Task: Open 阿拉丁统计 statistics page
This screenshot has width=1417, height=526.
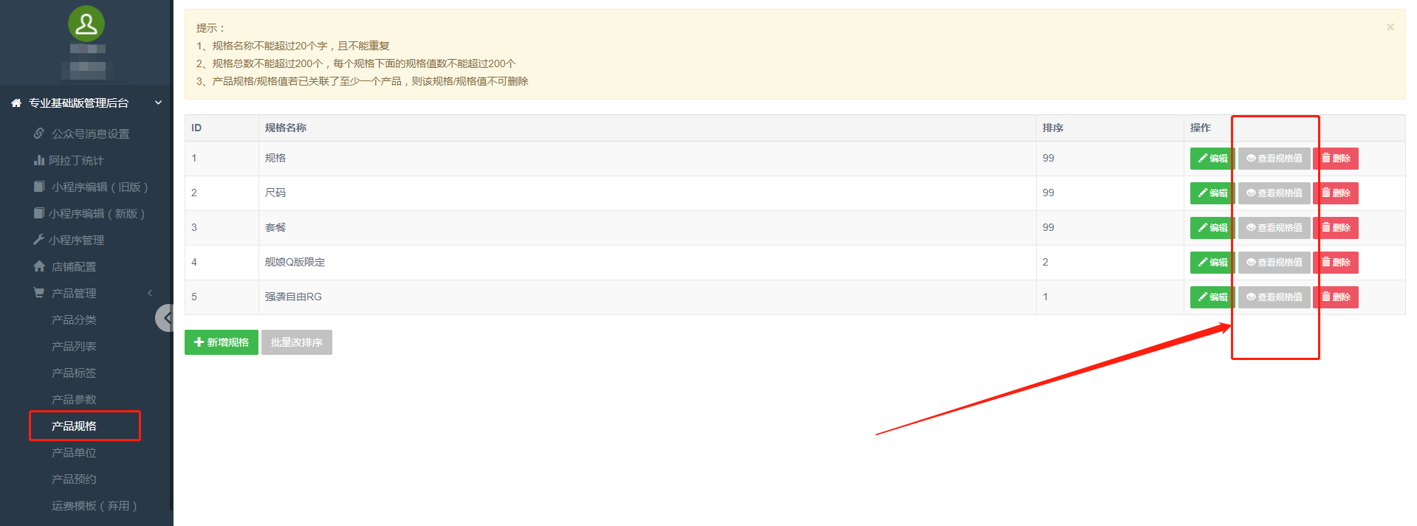Action: [x=76, y=160]
